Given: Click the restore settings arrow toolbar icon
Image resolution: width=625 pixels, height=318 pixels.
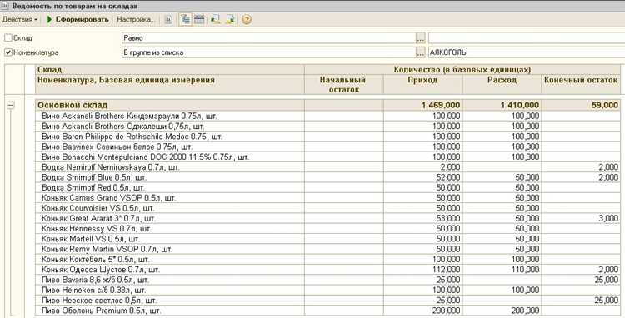Looking at the screenshot, I should point(216,19).
